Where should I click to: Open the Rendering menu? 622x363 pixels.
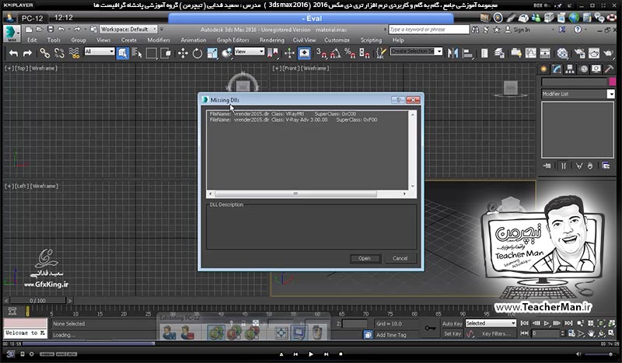pos(271,40)
